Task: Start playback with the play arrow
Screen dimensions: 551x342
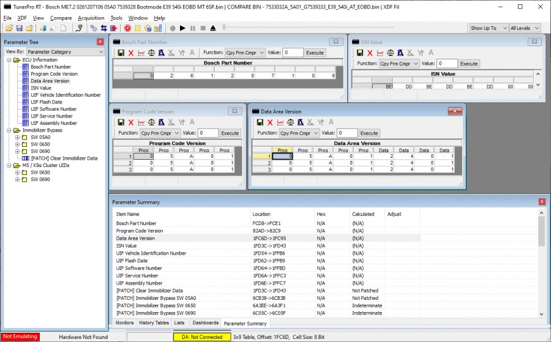Action: click(x=182, y=28)
